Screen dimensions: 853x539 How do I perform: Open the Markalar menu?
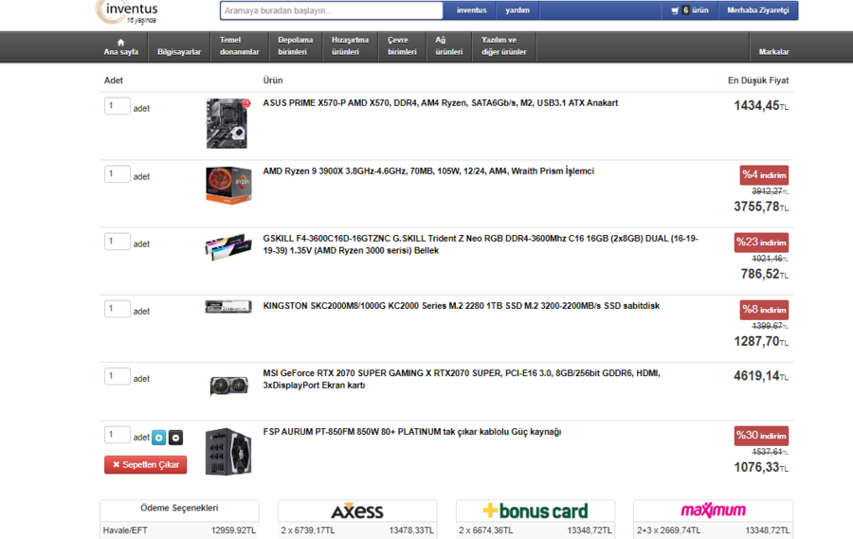pyautogui.click(x=773, y=46)
